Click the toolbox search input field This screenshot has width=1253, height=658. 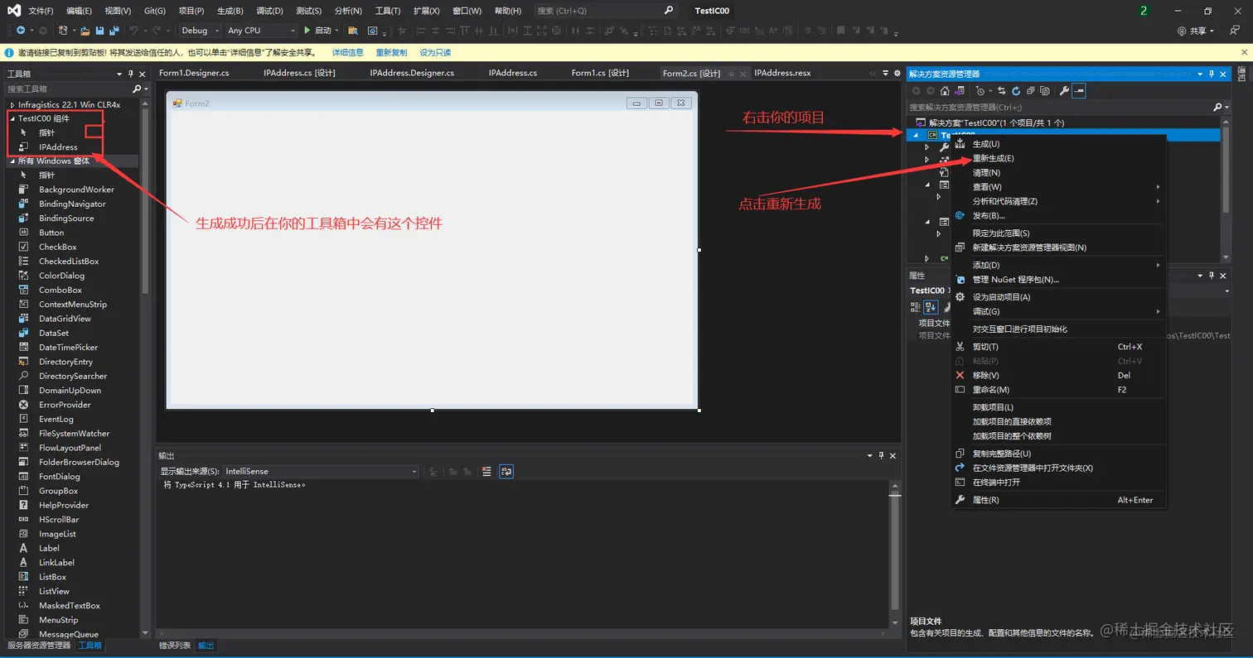66,89
